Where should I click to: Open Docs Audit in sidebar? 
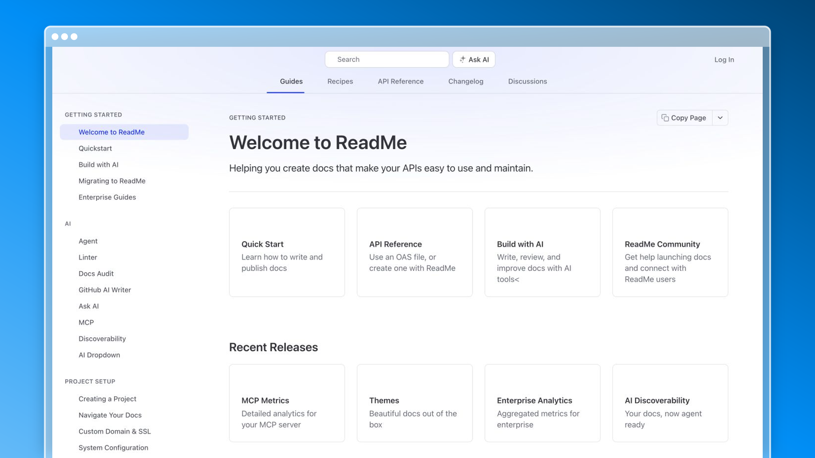click(x=96, y=273)
